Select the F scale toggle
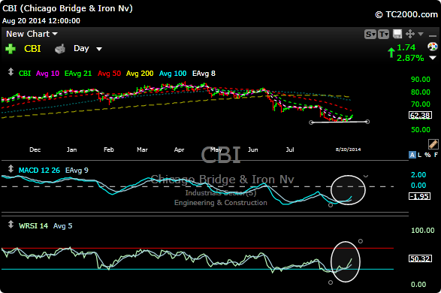The height and width of the screenshot is (293, 441). tap(436, 155)
